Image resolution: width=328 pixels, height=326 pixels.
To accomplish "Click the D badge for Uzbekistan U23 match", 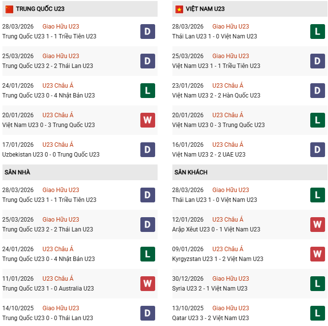I will (x=148, y=150).
